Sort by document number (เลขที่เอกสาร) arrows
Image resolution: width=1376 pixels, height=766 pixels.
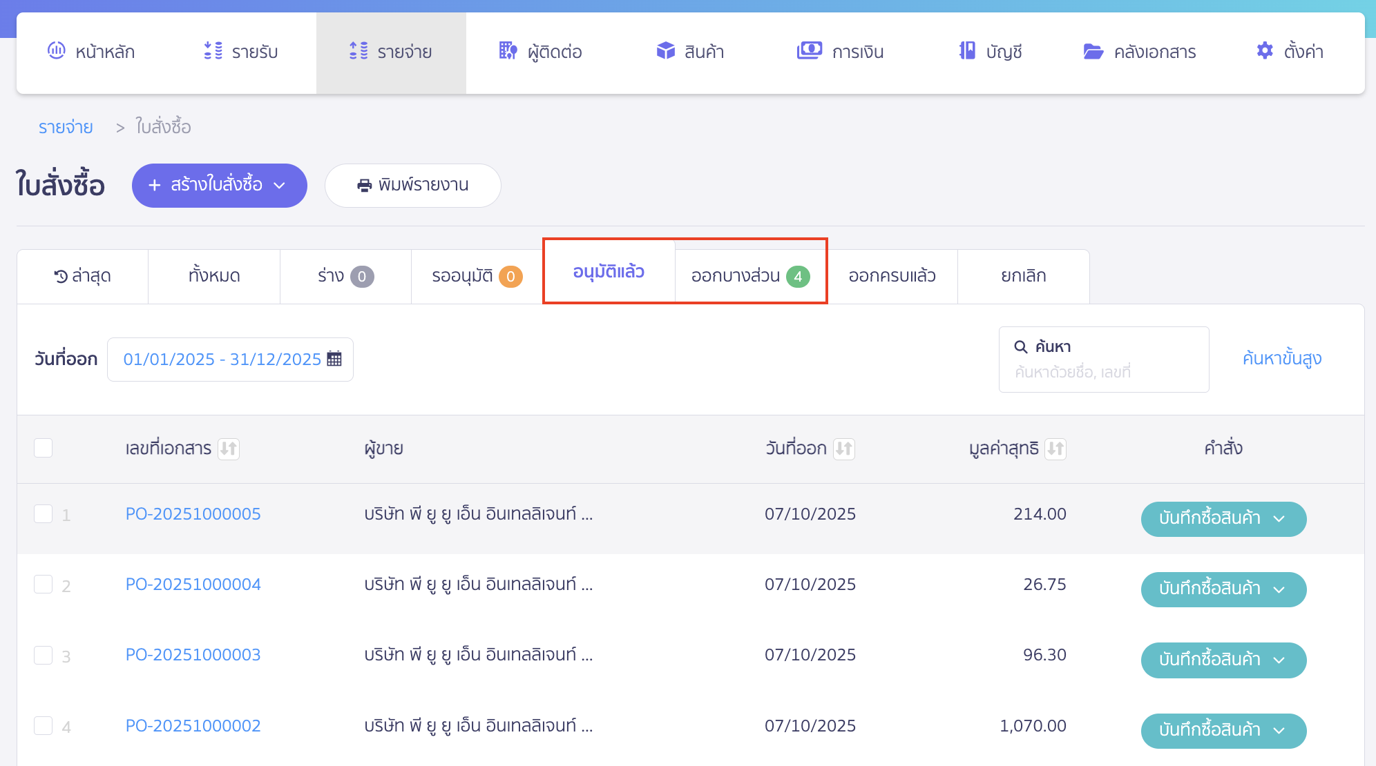pyautogui.click(x=229, y=449)
